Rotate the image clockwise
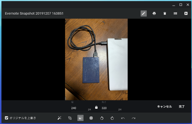Viewport: 192px width, 124px height. [112, 118]
